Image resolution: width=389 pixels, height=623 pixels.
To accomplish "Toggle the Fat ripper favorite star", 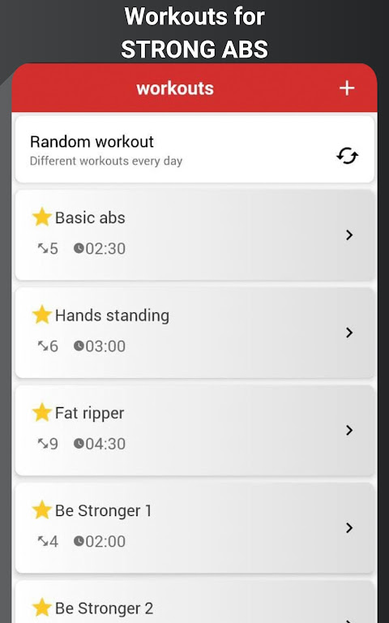I will (42, 412).
